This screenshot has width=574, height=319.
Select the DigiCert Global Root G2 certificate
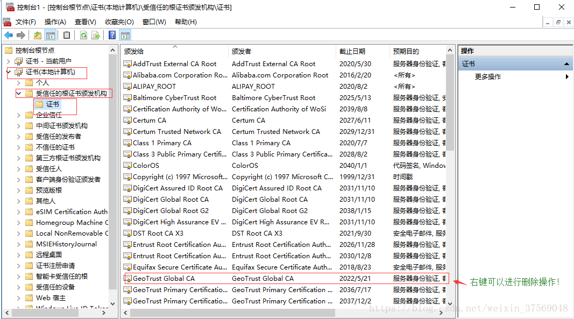point(284,211)
